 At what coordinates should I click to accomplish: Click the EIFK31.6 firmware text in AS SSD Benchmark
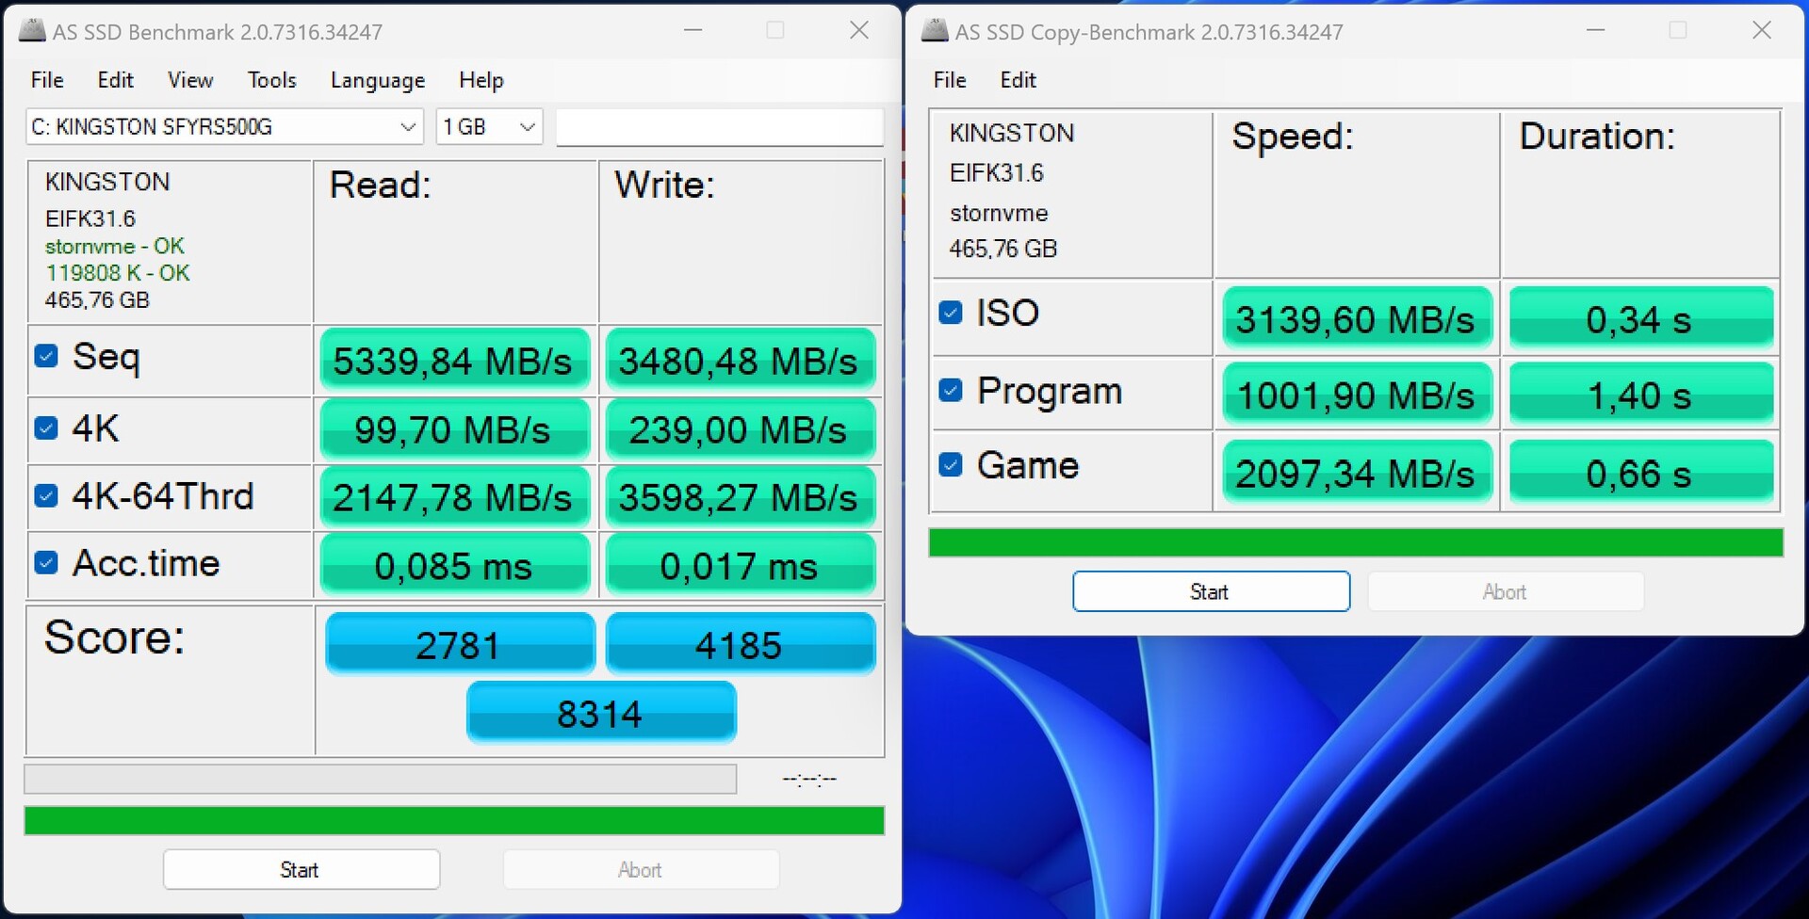tap(90, 218)
